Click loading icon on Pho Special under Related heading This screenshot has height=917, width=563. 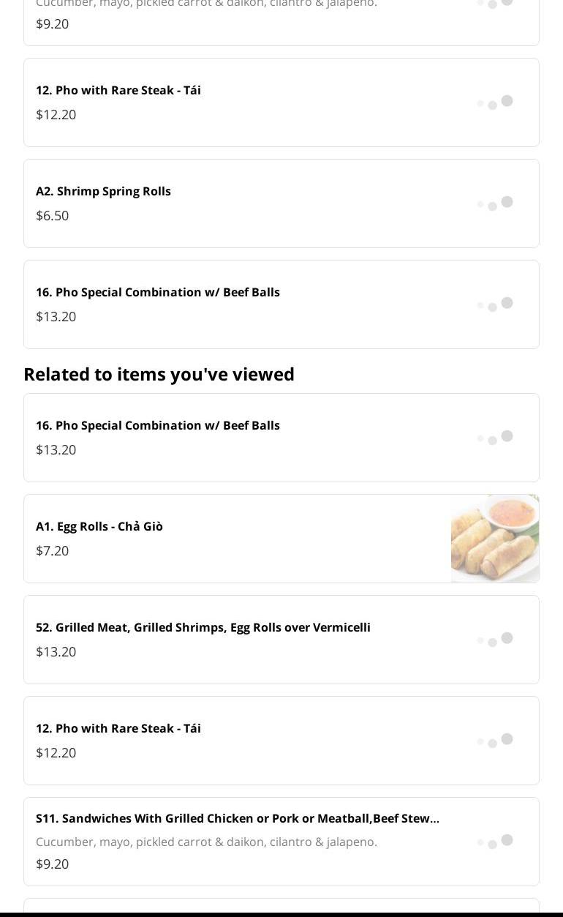(x=495, y=438)
